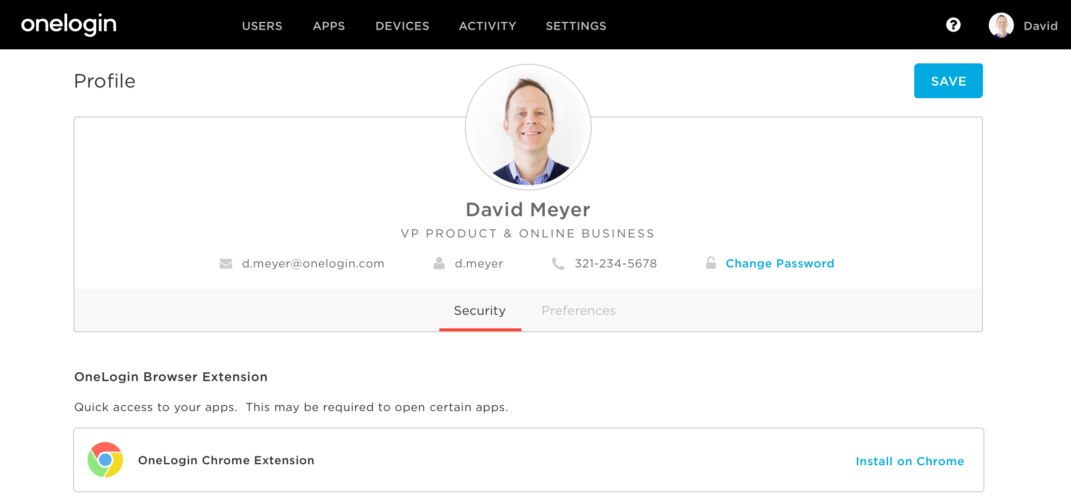Click the OneLogin Browser Extension heading
This screenshot has height=502, width=1071.
(x=171, y=377)
